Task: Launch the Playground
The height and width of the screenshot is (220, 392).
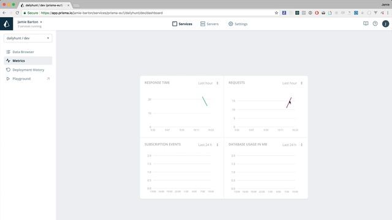Action: point(28,79)
